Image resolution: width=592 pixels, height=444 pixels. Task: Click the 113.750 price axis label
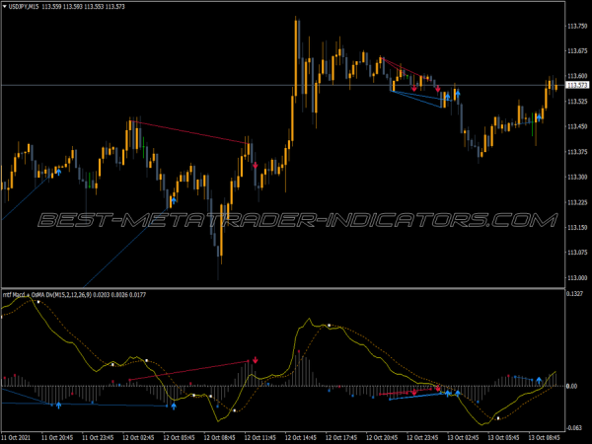577,26
